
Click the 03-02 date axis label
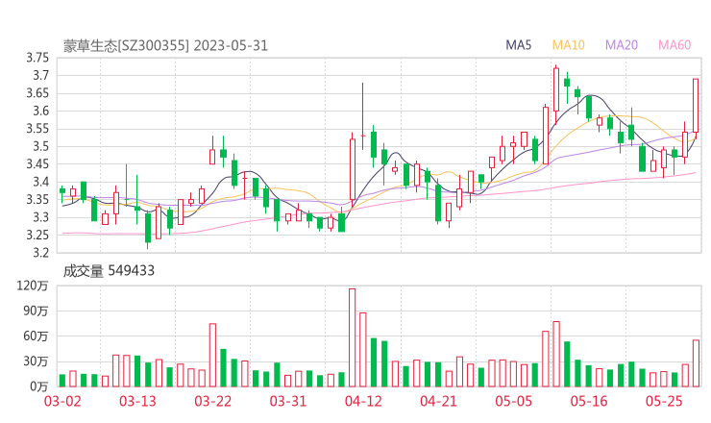[x=62, y=401]
